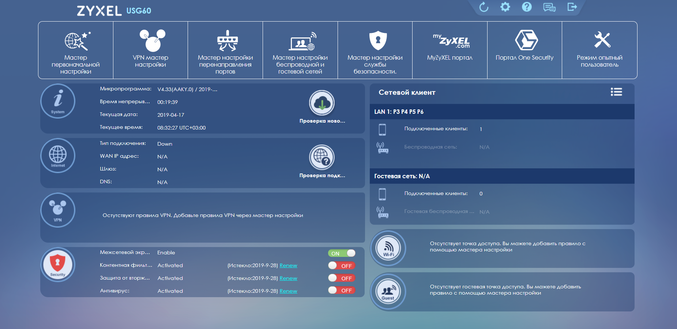Image resolution: width=677 pixels, height=329 pixels.
Task: Open the network client list icon
Action: [616, 92]
